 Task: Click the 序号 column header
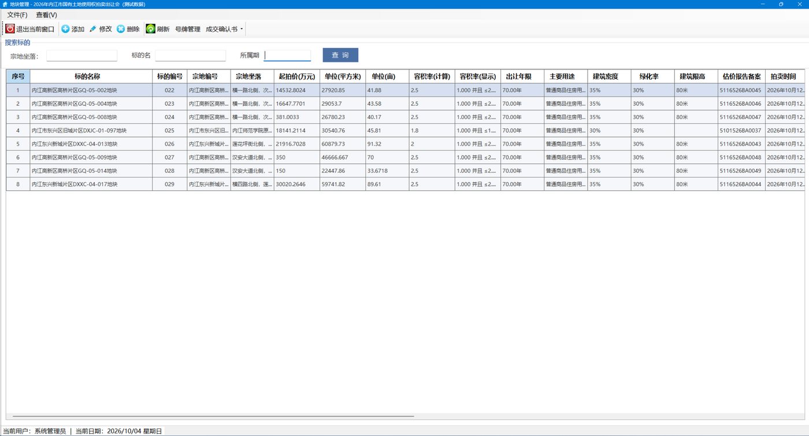click(18, 76)
